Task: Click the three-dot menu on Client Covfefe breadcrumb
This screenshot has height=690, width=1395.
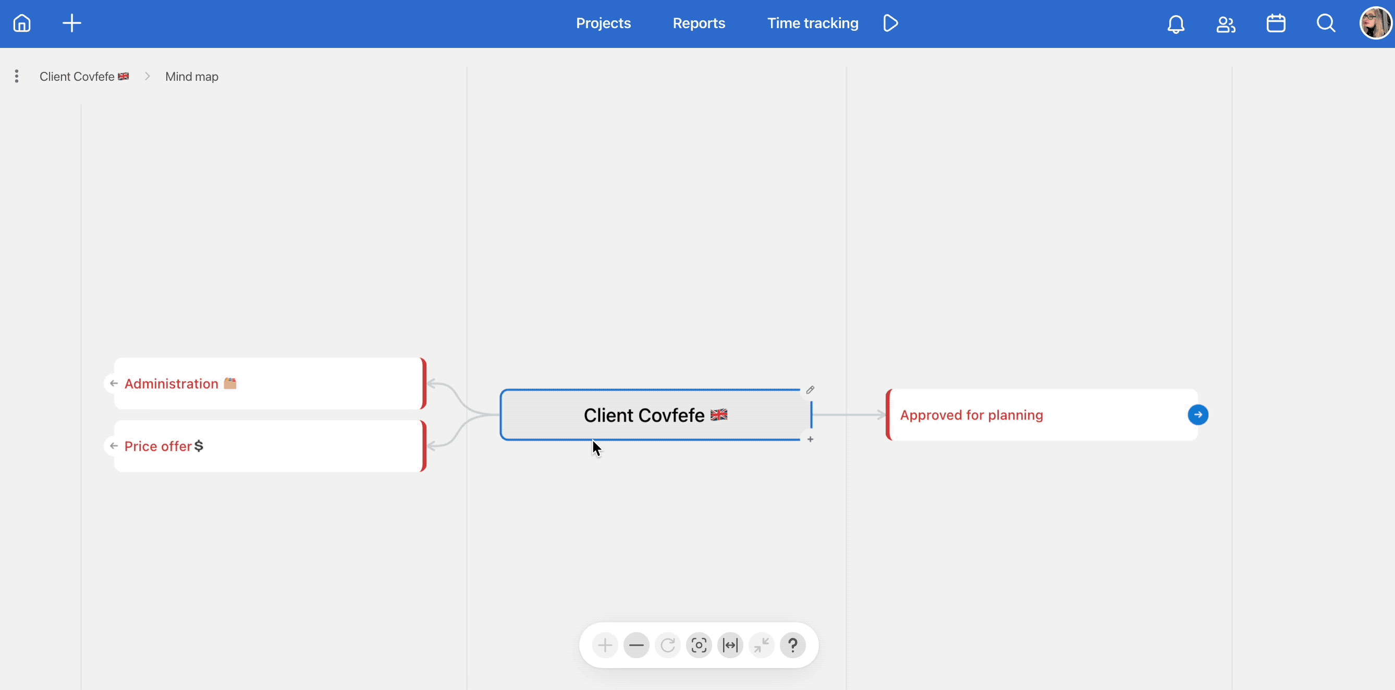Action: click(16, 76)
